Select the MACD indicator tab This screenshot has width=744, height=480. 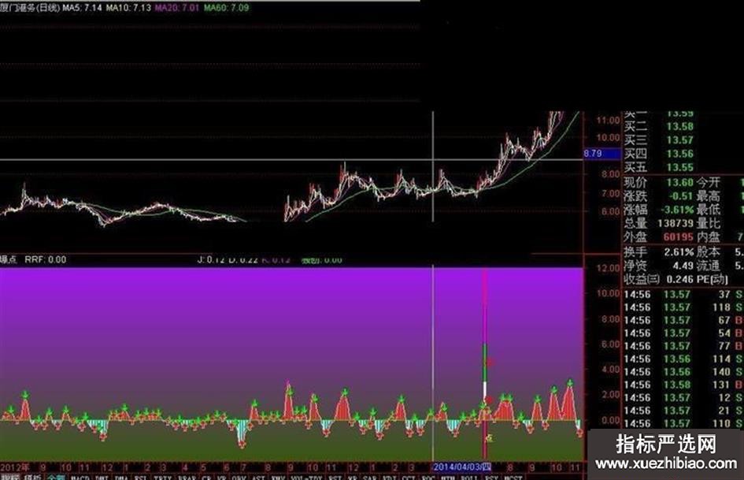click(x=80, y=477)
